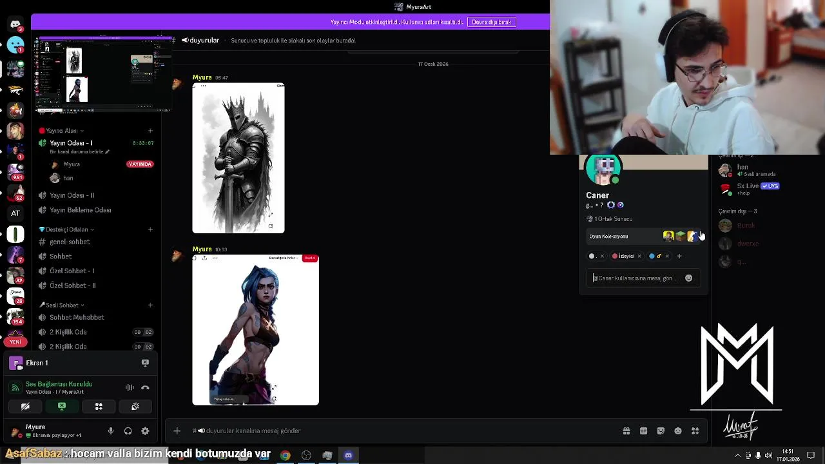825x464 pixels.
Task: Open GIF picker in message bar
Action: point(643,431)
